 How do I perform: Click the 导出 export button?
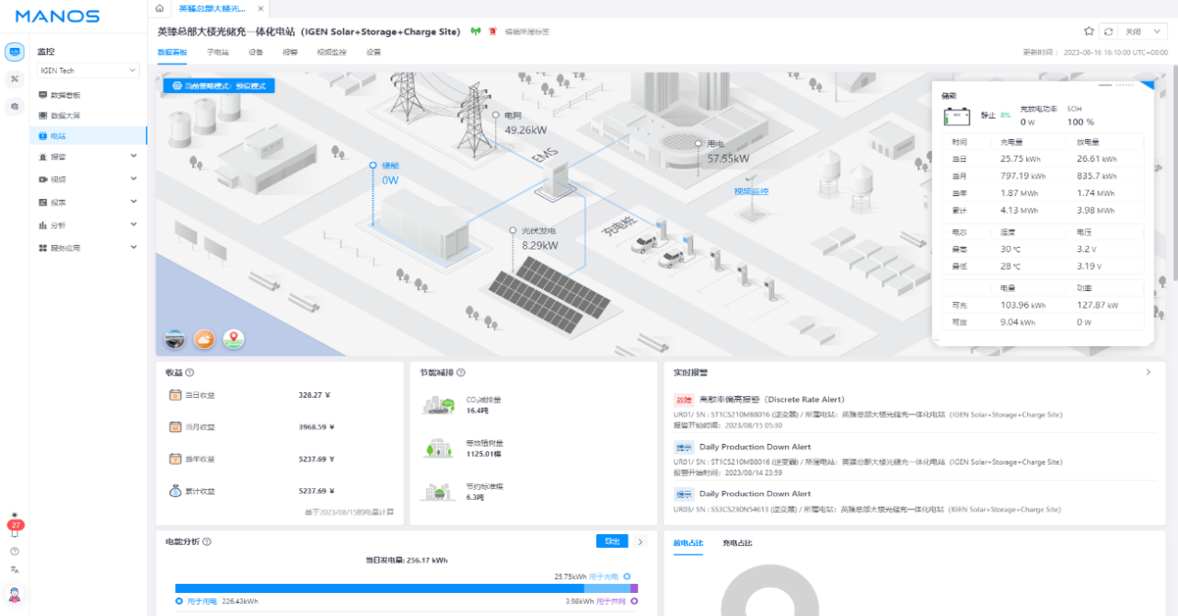[x=611, y=541]
